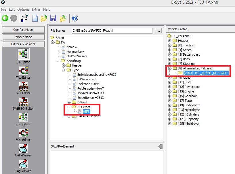
Task: Click the browse button next to File Name
Action: pos(158,31)
